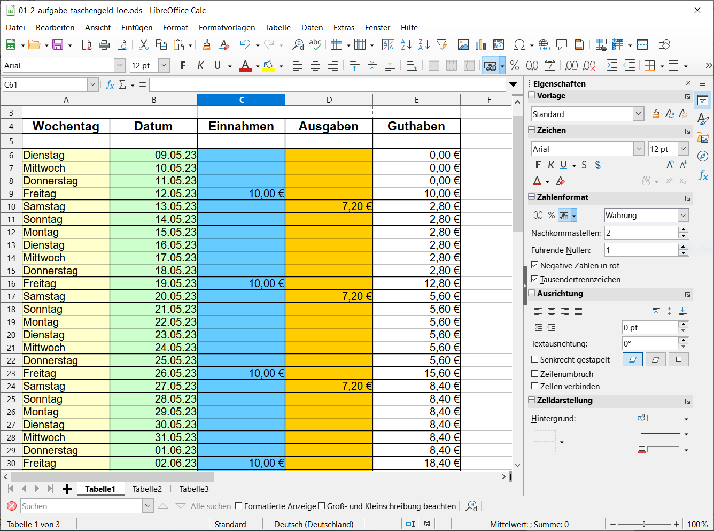Expand the font size dropdown in toolbar
This screenshot has width=714, height=531.
164,65
